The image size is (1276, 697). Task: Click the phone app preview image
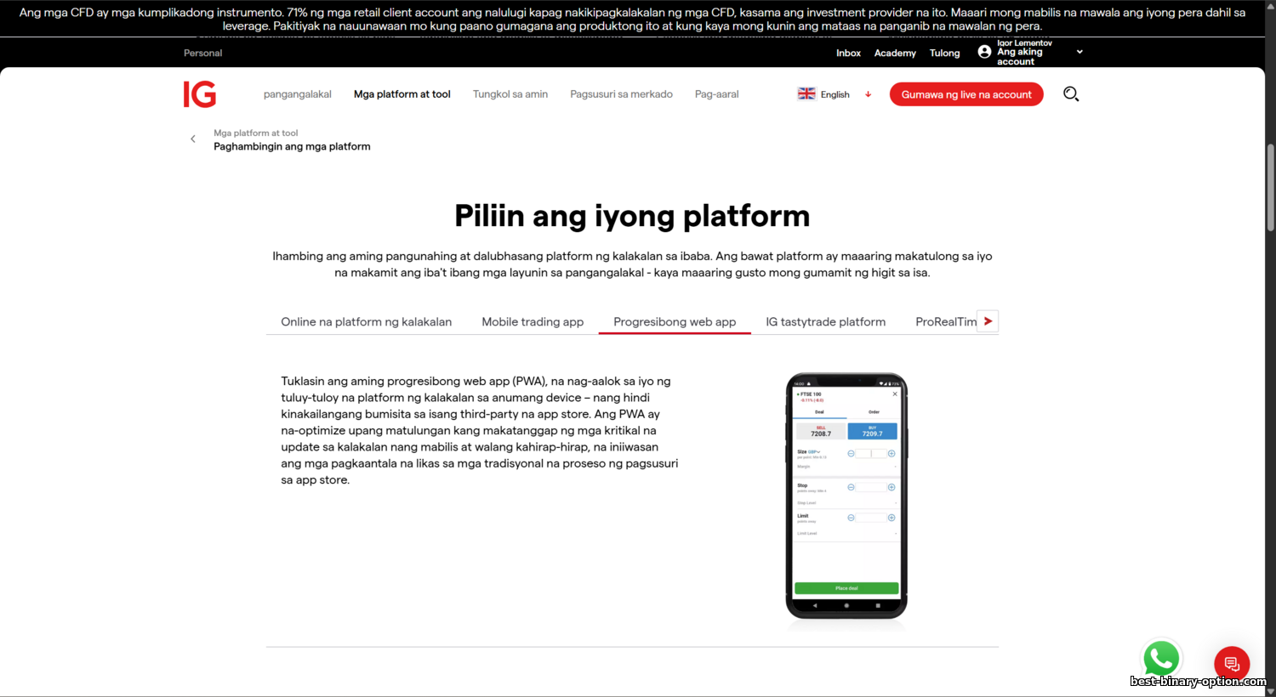(x=846, y=496)
